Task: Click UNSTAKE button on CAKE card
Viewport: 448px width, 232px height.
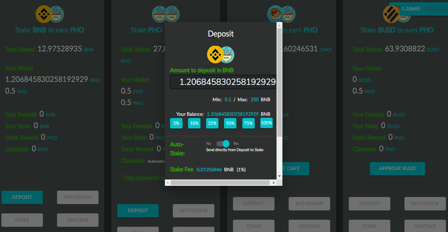Action: (309, 226)
